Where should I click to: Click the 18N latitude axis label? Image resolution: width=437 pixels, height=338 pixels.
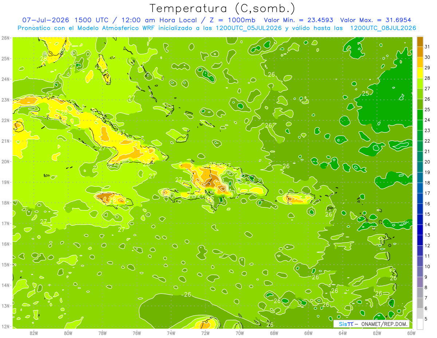5,203
